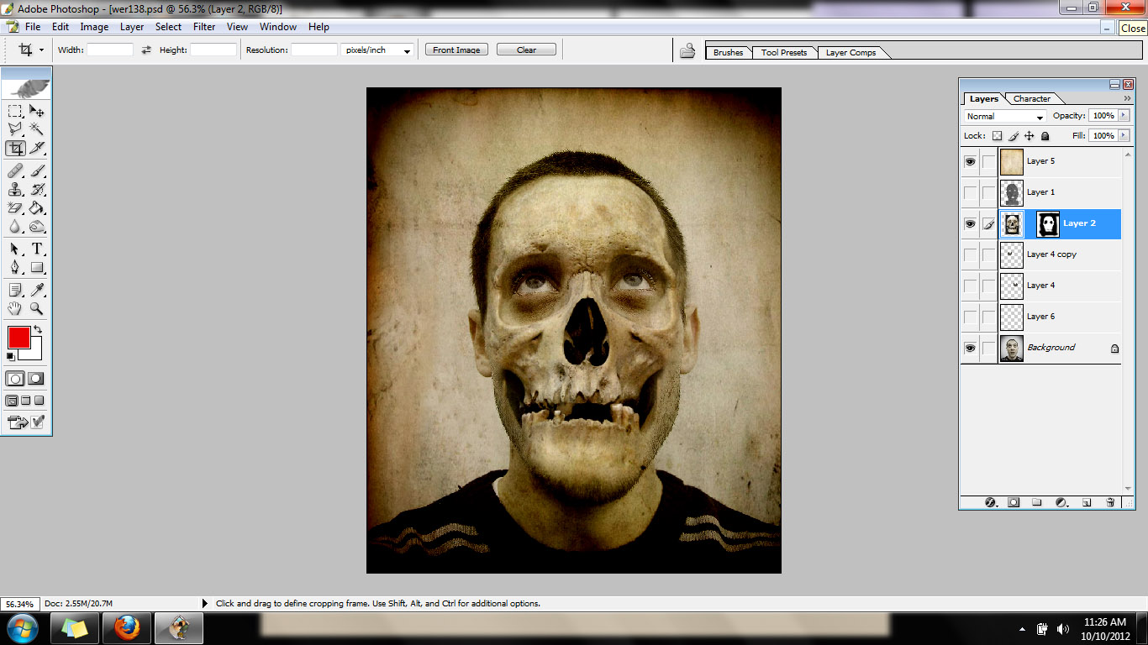
Task: Select the Eyedropper tool
Action: (37, 290)
